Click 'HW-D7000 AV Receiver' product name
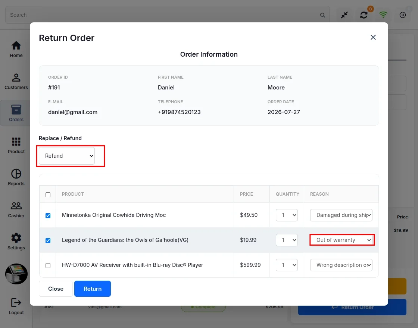418x328 pixels. 132,265
